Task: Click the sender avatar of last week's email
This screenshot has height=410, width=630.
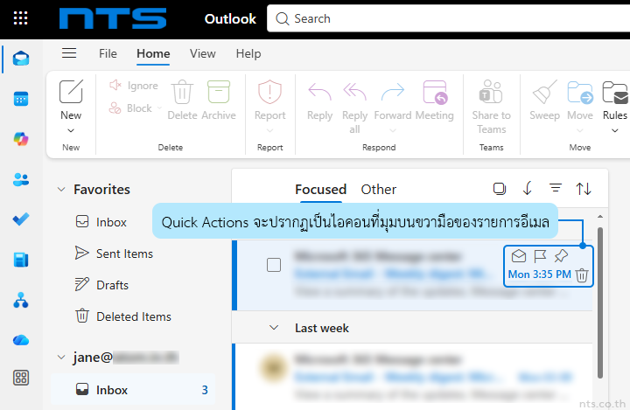Action: click(x=274, y=368)
